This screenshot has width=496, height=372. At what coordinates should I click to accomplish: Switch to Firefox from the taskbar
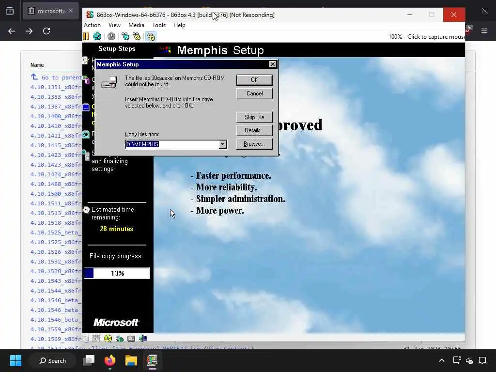pyautogui.click(x=110, y=360)
